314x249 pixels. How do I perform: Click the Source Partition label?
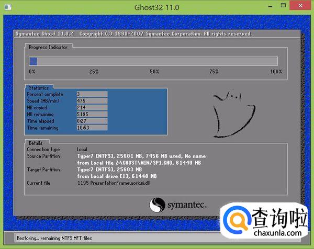(x=43, y=156)
